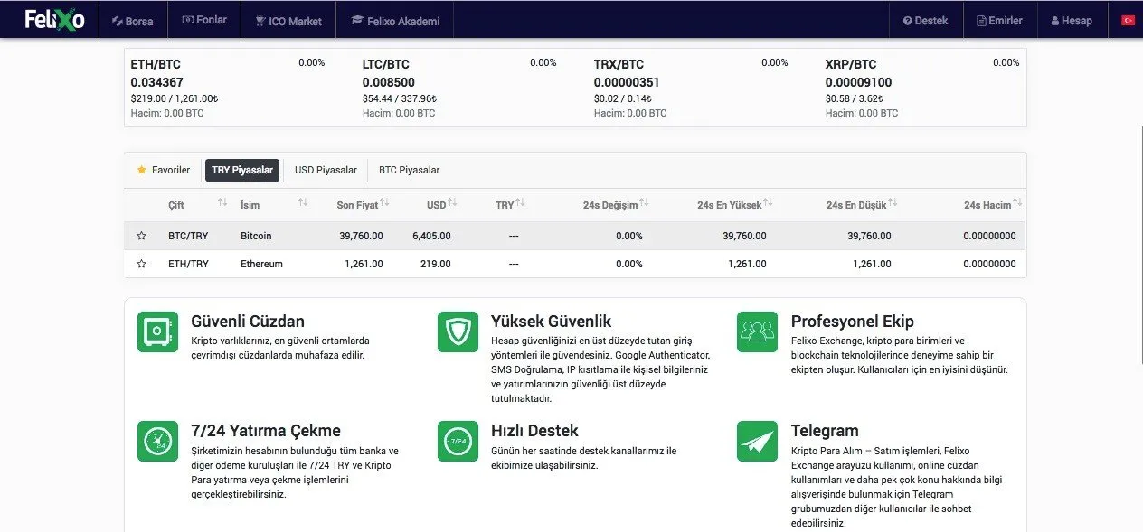Open the Fonlar menu
This screenshot has height=532, width=1143.
(204, 20)
